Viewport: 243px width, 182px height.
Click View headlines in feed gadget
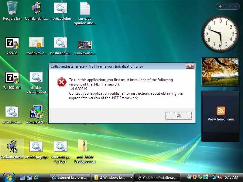[221, 119]
